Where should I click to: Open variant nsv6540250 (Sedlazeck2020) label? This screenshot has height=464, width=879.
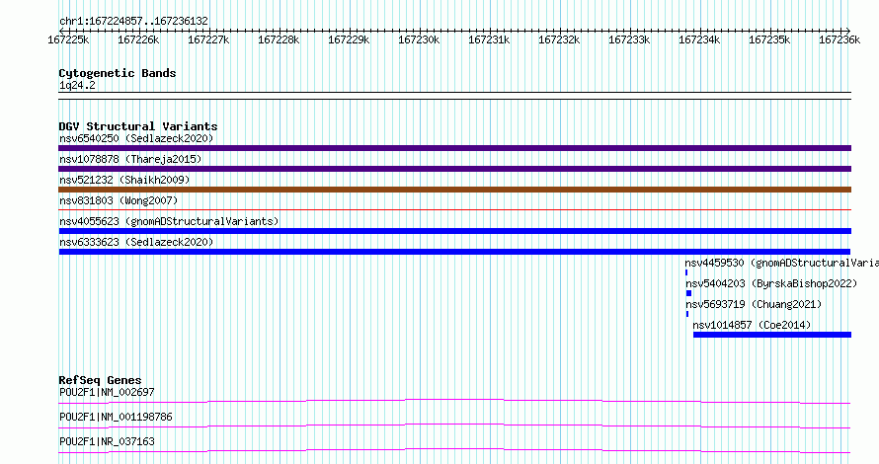click(136, 138)
